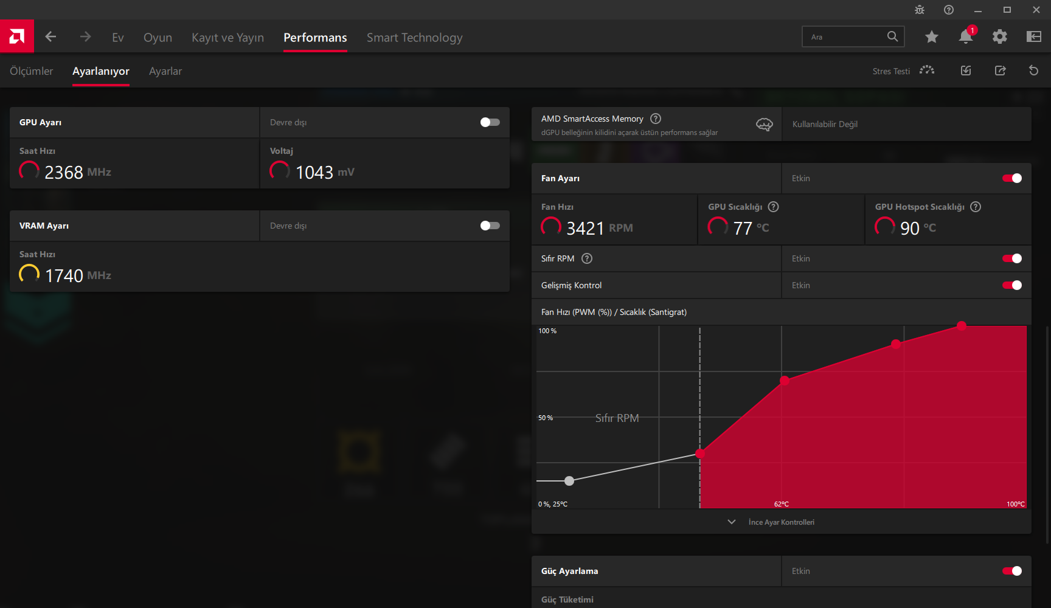Turn off the Sıfır RPM toggle

coord(1012,258)
